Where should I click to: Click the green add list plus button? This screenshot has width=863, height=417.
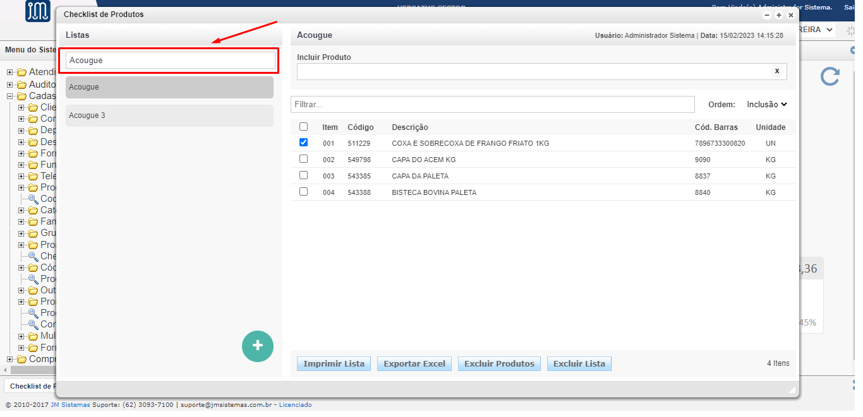click(257, 346)
